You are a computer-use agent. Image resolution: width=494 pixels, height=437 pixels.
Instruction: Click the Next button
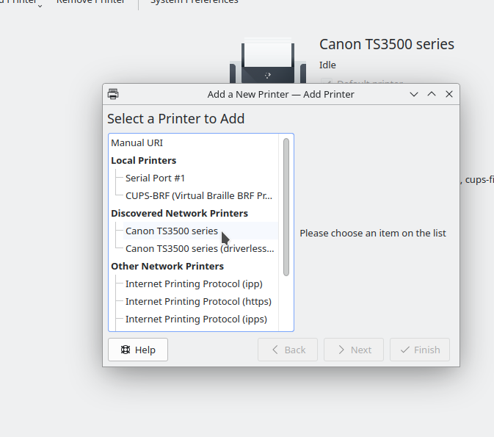[x=354, y=350]
